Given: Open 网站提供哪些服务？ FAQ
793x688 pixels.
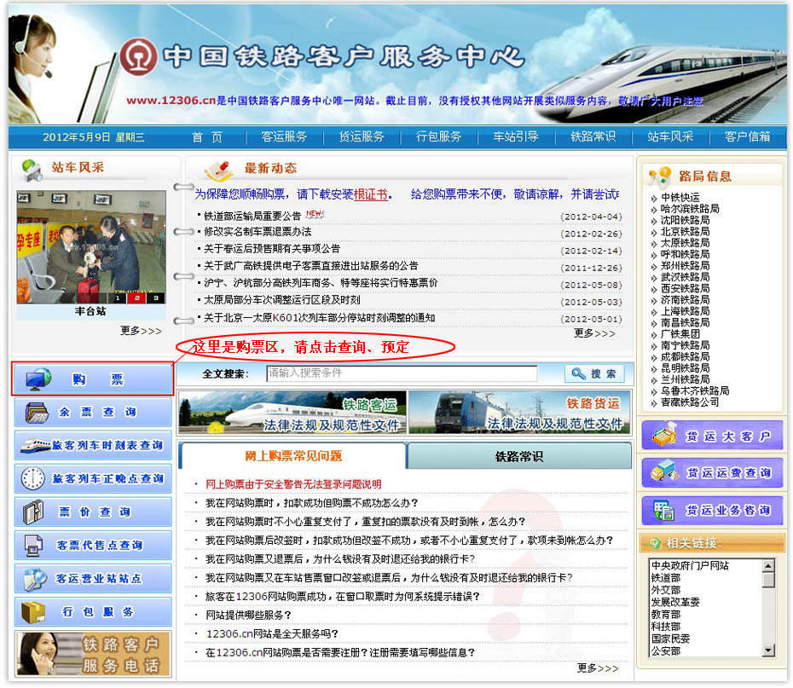Looking at the screenshot, I should [x=248, y=616].
